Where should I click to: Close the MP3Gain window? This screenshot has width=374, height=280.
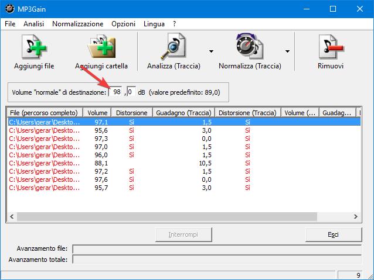coord(360,9)
